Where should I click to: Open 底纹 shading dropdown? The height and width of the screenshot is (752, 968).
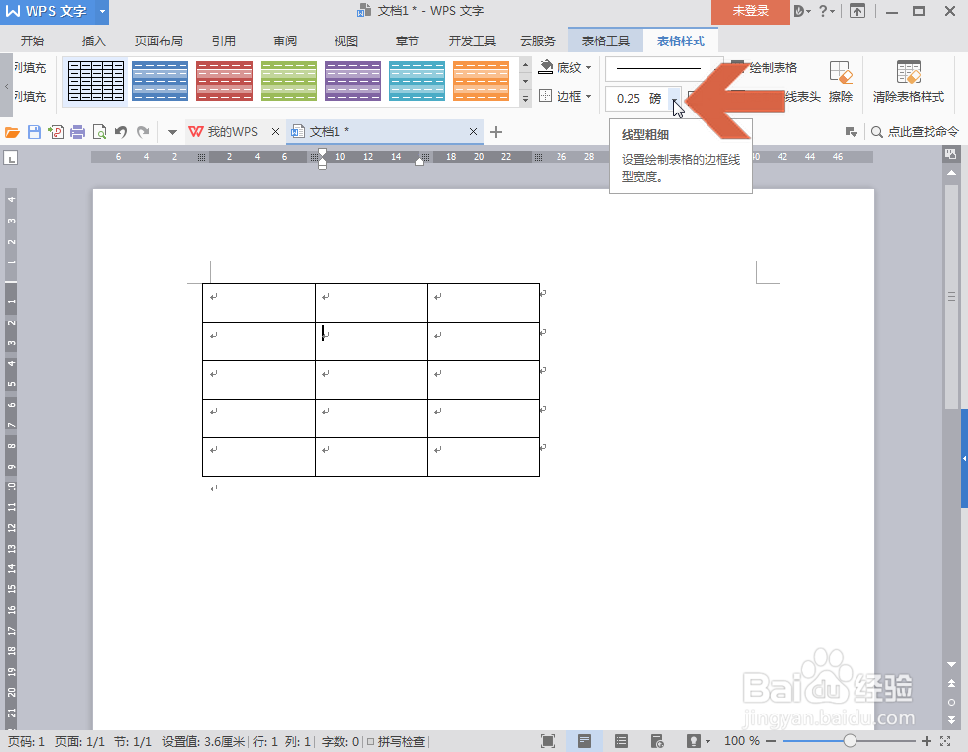(564, 67)
